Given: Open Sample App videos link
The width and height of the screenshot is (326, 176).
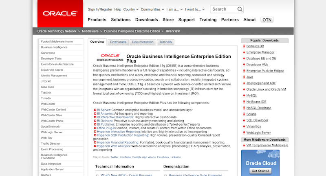Looking at the screenshot, I should click(144, 157).
